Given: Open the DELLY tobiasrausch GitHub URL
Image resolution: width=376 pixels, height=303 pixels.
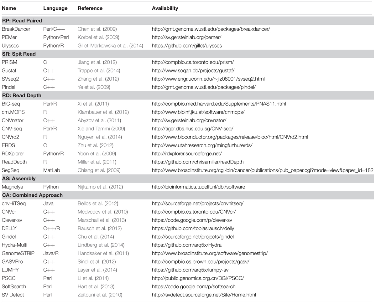Looking at the screenshot, I should tap(193, 228).
